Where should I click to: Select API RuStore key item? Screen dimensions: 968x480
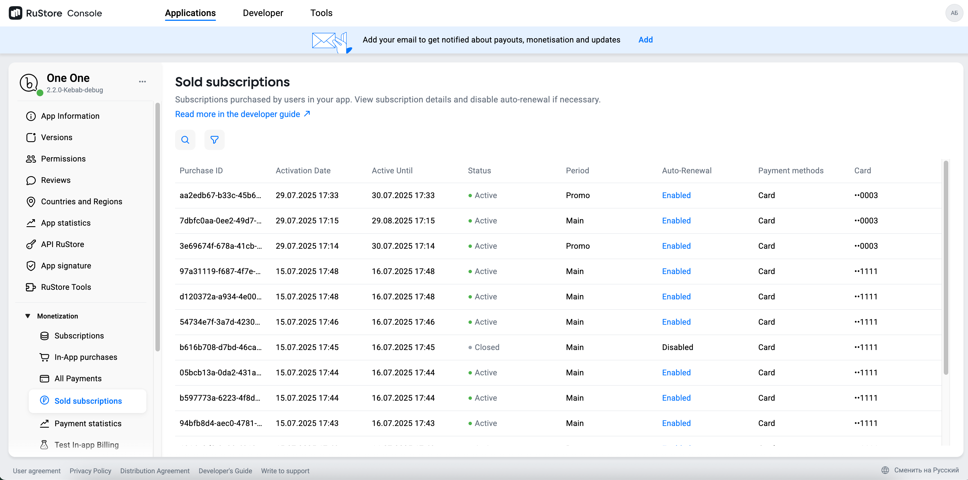(63, 244)
